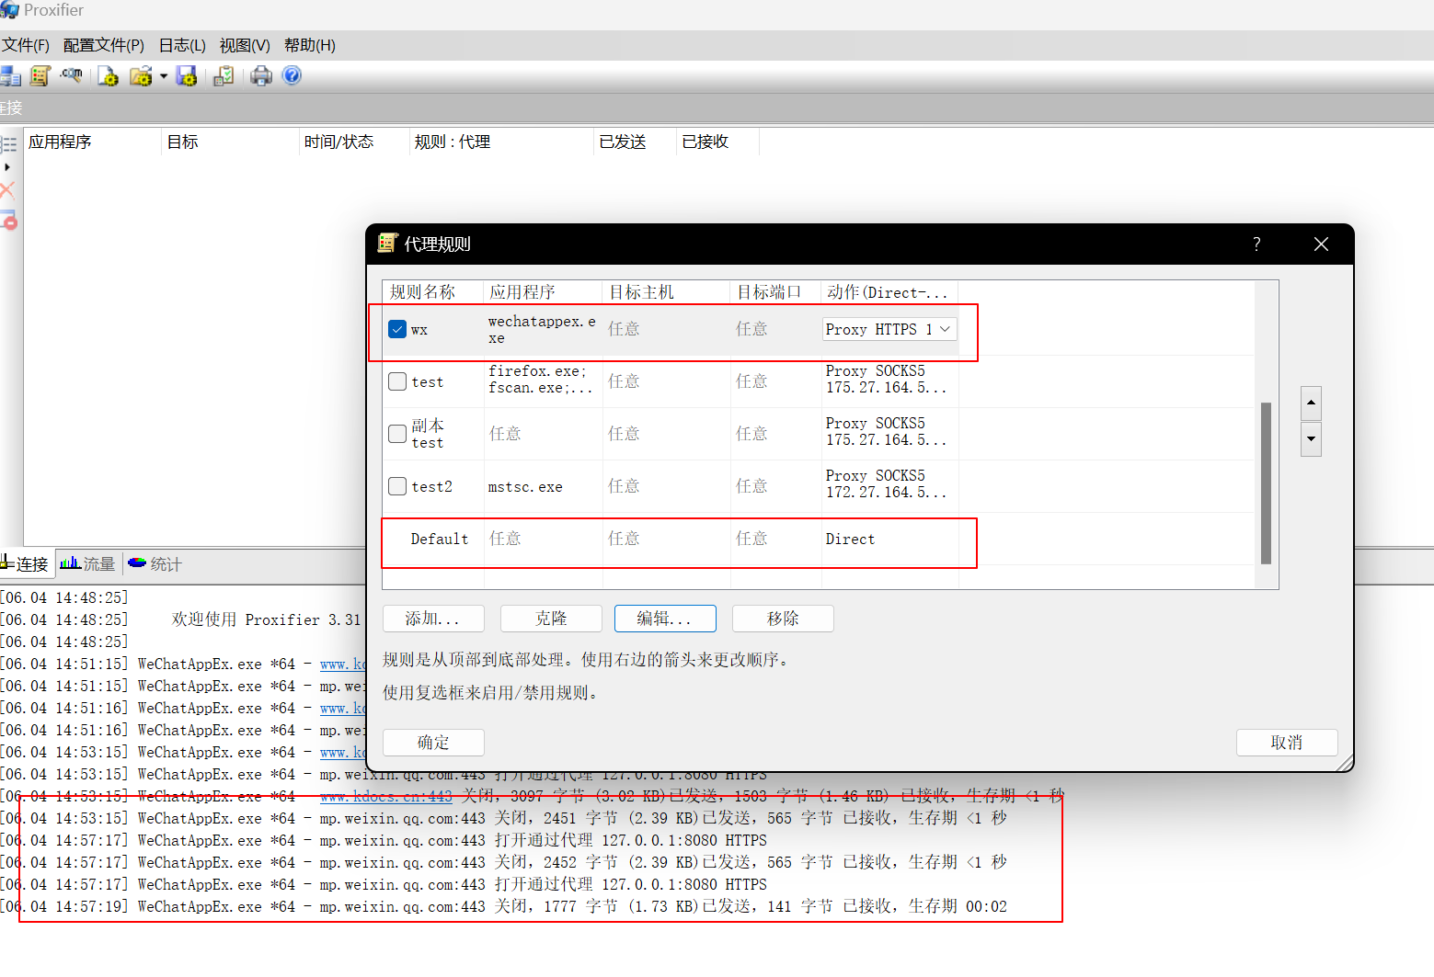Viewport: 1434px width, 977px height.
Task: Move rule up with the up arrow
Action: (1311, 403)
